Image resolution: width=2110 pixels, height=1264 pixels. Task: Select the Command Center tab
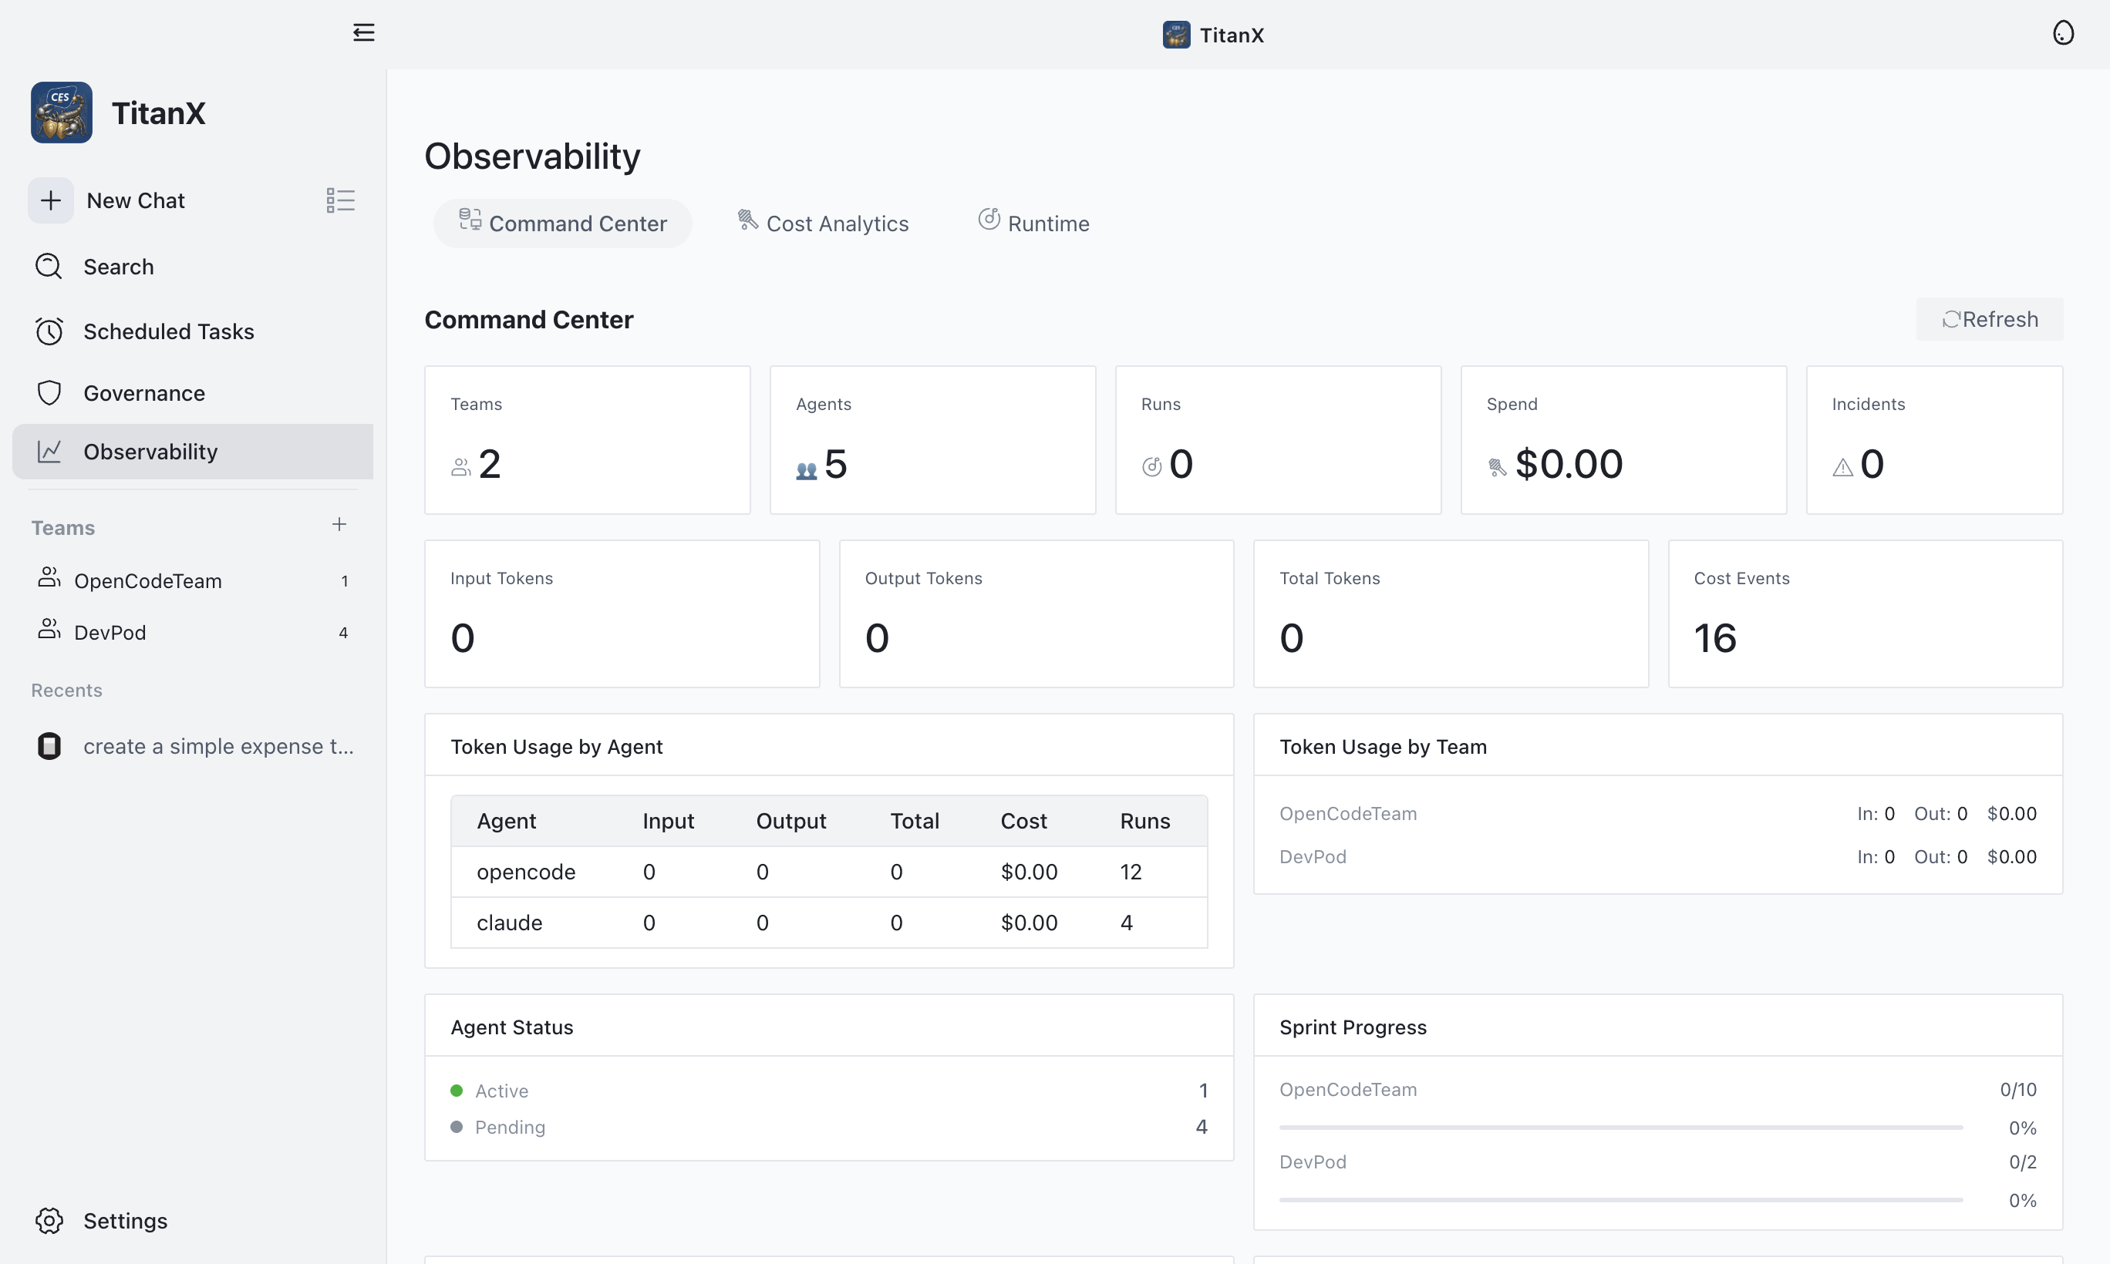[562, 224]
